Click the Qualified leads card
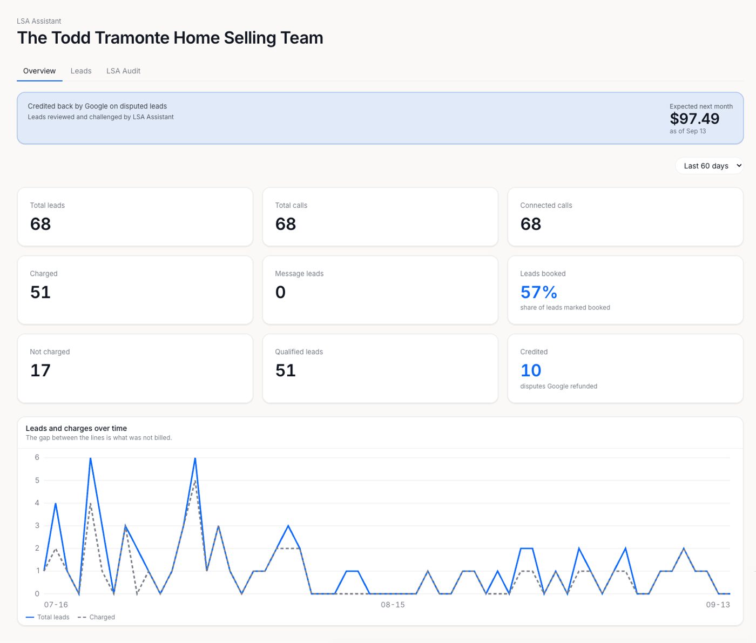 [380, 368]
